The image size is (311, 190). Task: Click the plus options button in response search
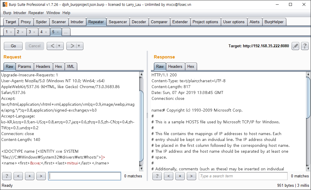180,176
